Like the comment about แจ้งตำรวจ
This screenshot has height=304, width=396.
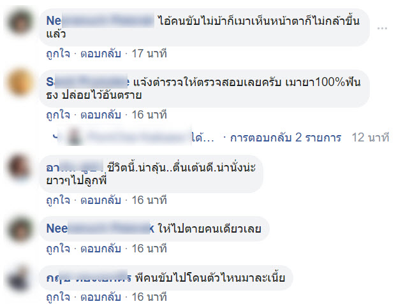[x=58, y=115]
